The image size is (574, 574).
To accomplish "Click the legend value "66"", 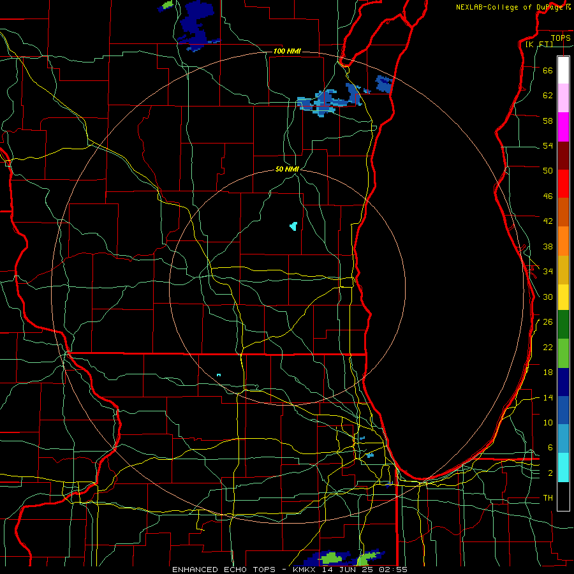I will [548, 70].
